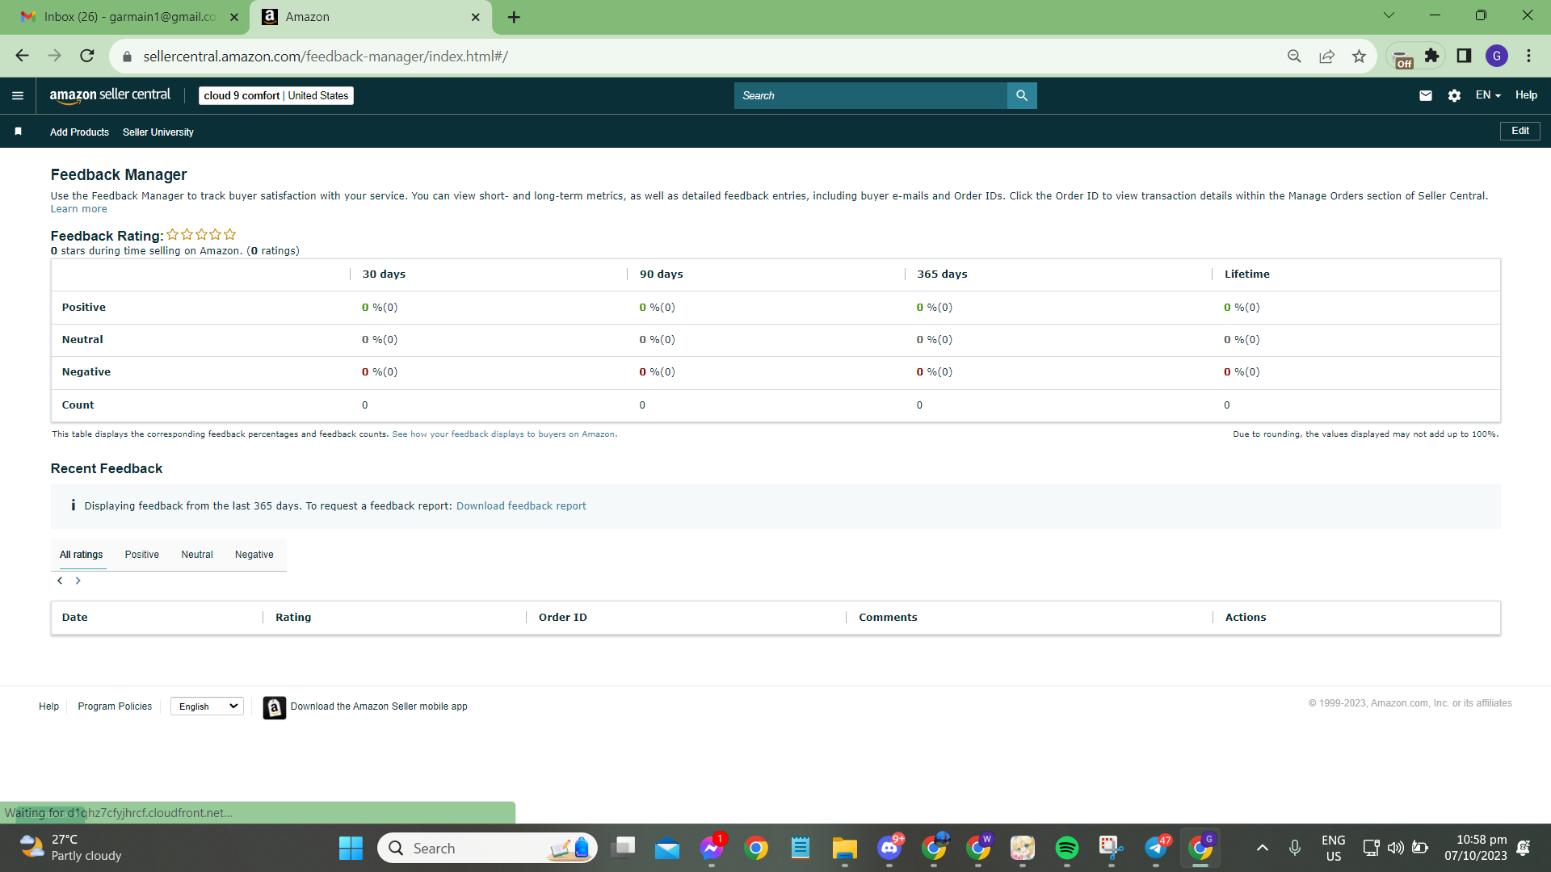Select the All ratings tab

point(82,555)
